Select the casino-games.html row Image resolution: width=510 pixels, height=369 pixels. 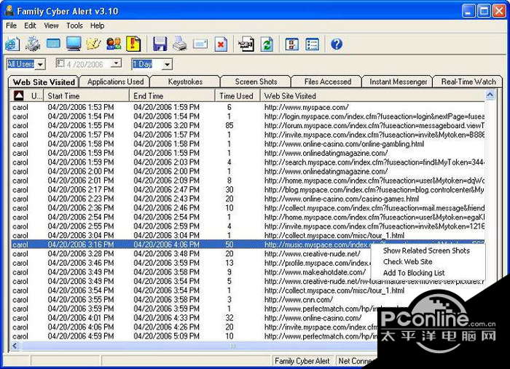pos(248,199)
